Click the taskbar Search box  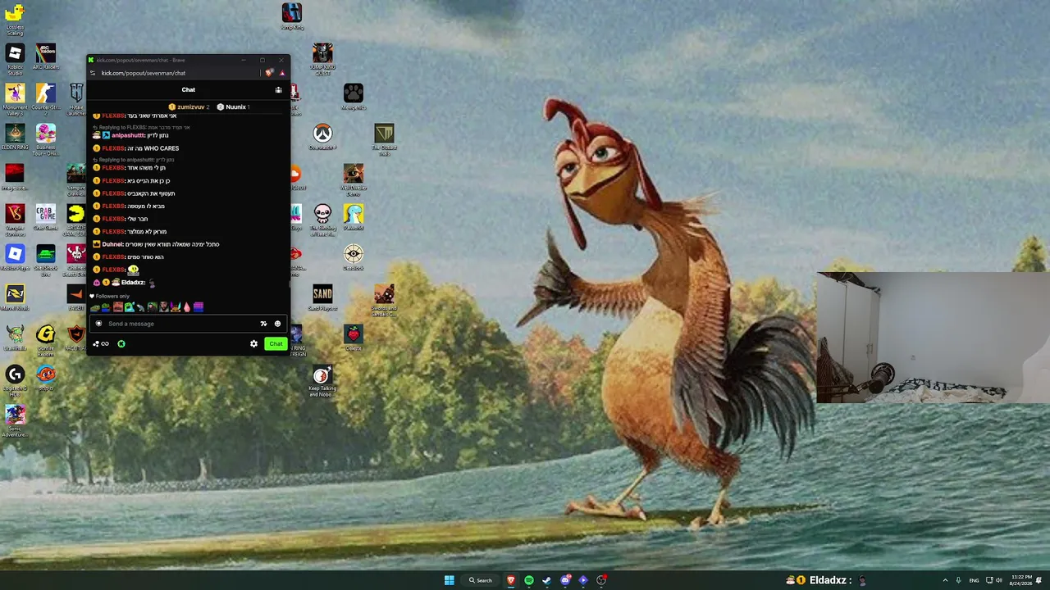[481, 580]
